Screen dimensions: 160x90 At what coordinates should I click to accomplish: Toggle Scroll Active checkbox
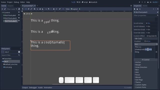(147, 23)
